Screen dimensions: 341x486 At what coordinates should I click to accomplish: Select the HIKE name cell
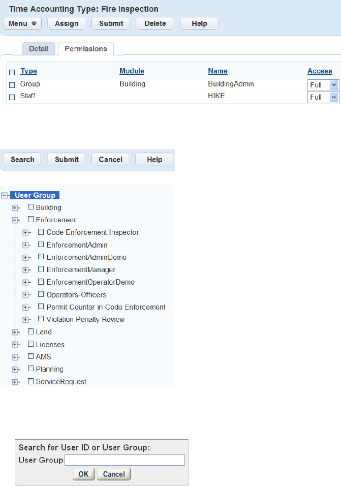tap(216, 96)
